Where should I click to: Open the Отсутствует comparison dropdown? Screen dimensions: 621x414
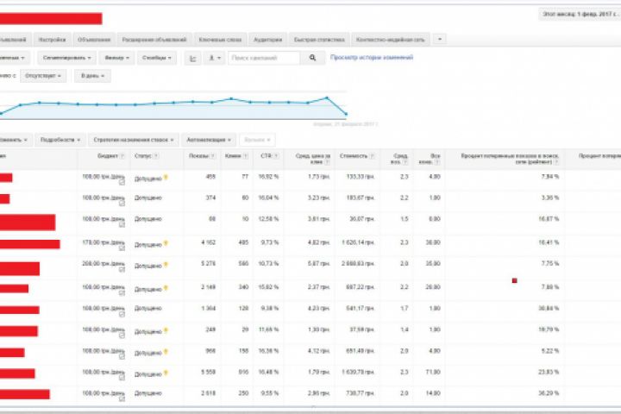click(43, 76)
